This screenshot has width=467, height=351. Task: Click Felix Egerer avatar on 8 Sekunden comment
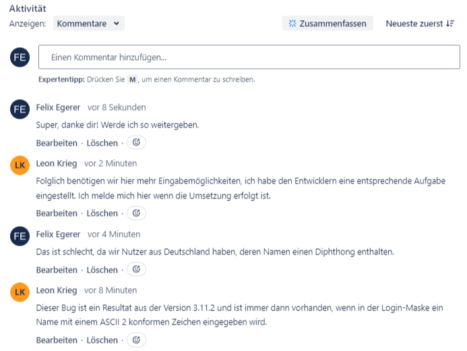pos(20,109)
